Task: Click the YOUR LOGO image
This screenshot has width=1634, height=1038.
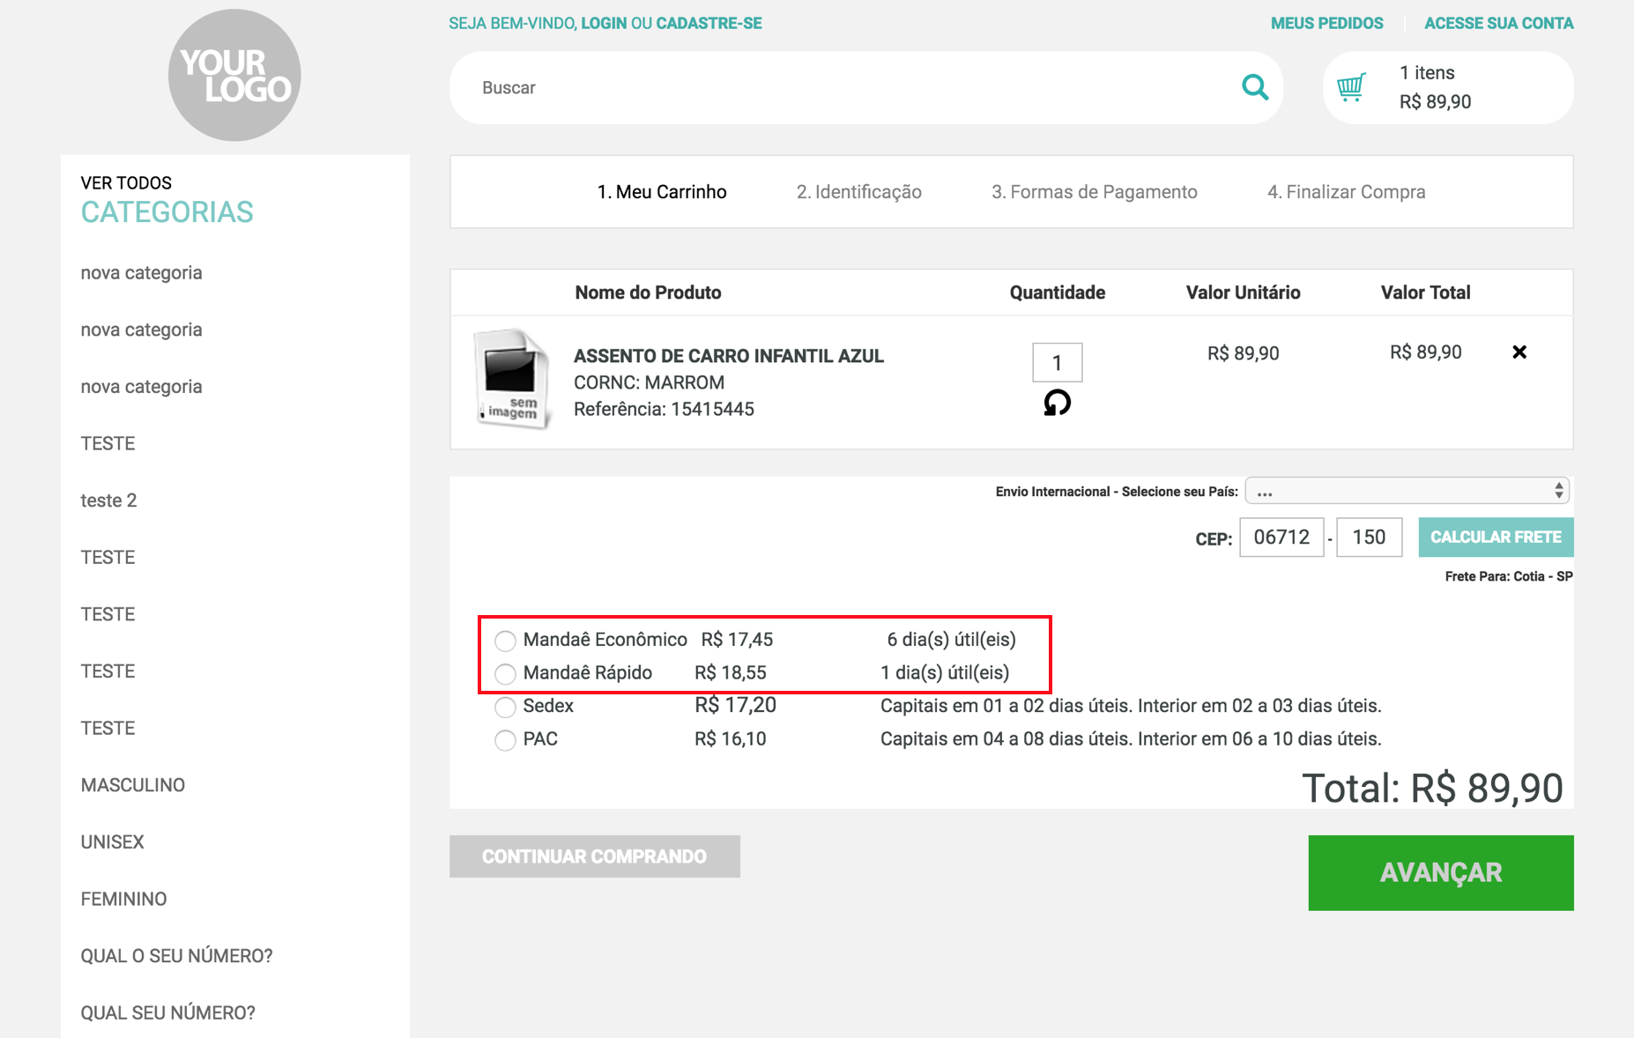Action: [234, 76]
